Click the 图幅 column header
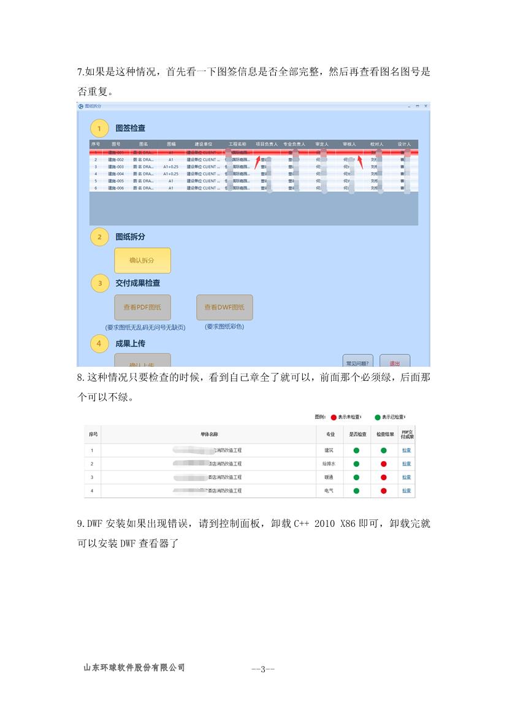Viewport: 507px width, 717px height. 171,144
